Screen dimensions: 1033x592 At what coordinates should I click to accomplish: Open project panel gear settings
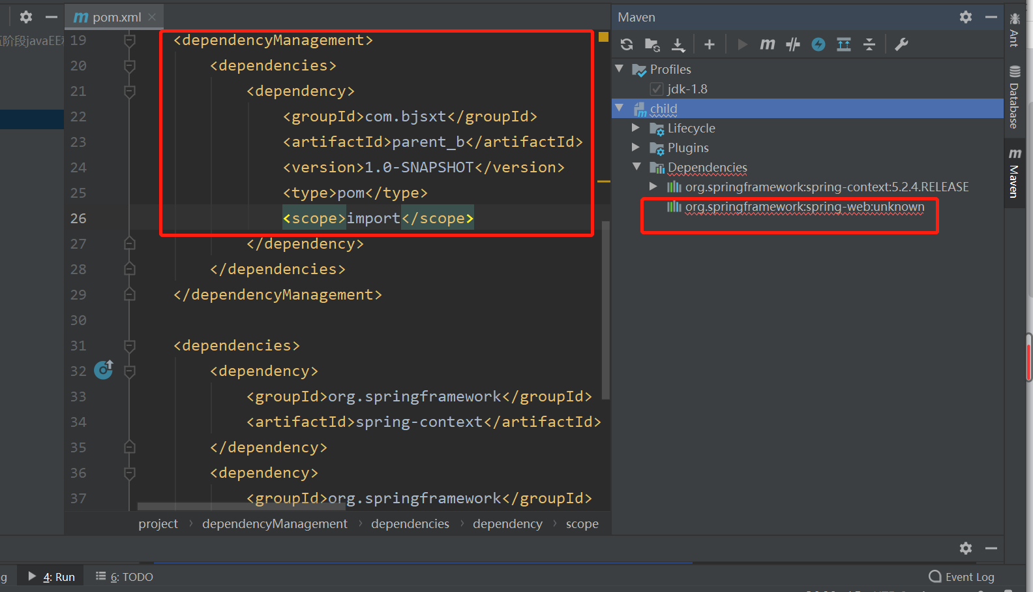(x=26, y=17)
